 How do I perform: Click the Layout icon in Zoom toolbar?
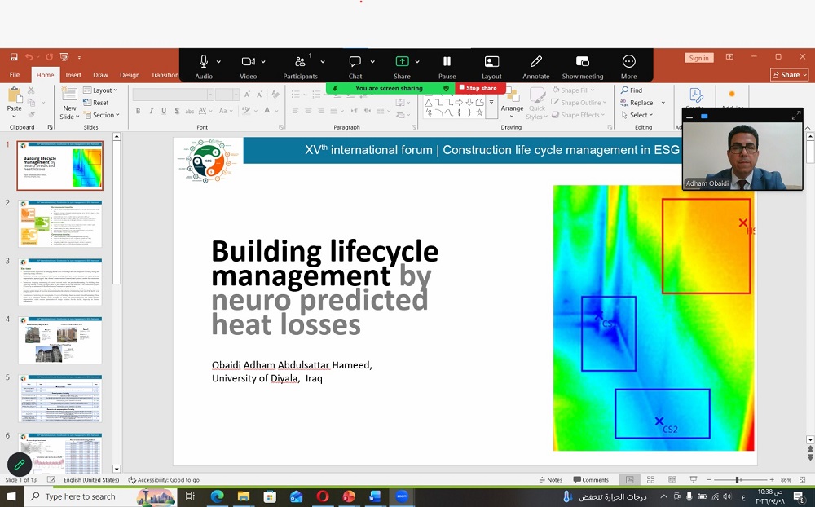pos(491,62)
